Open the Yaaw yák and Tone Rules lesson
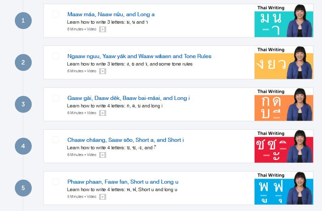322x211 pixels. pyautogui.click(x=139, y=56)
